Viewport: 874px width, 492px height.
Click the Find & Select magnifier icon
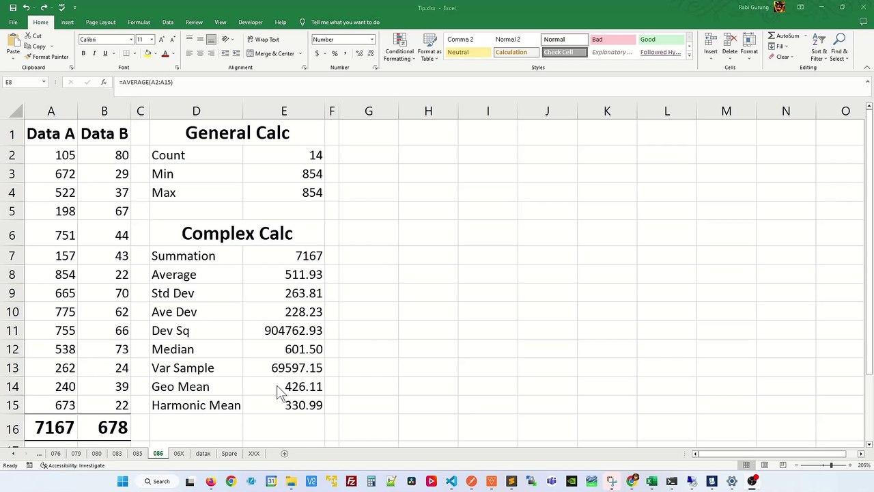click(x=840, y=40)
